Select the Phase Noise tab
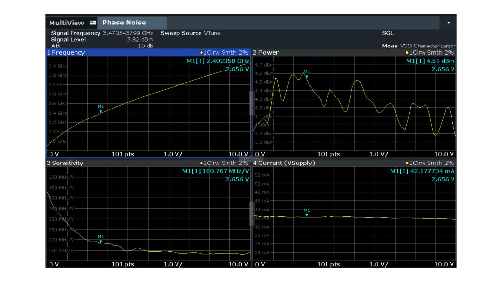 (x=124, y=23)
